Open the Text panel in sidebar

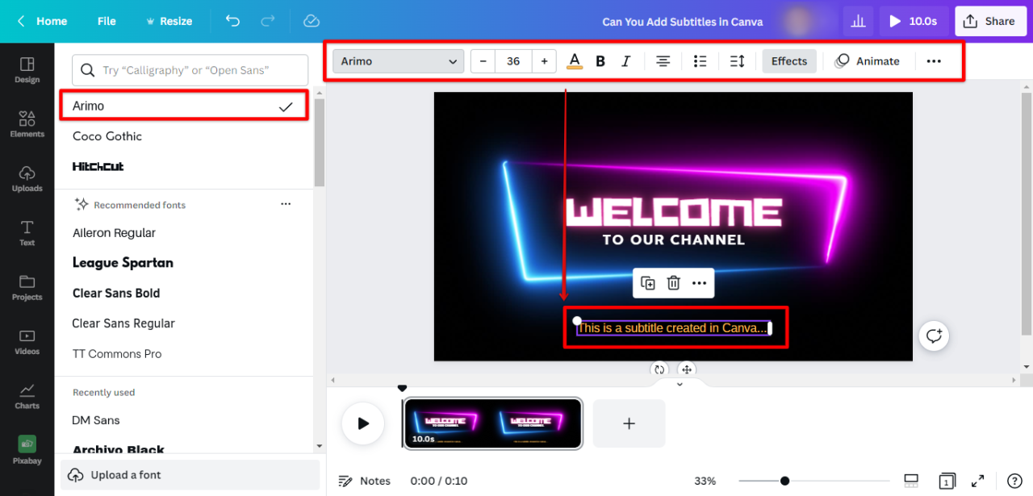(x=27, y=233)
